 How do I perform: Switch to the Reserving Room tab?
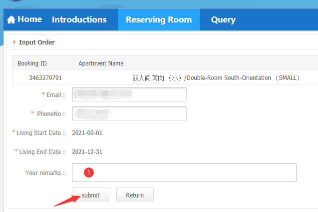[x=159, y=20]
